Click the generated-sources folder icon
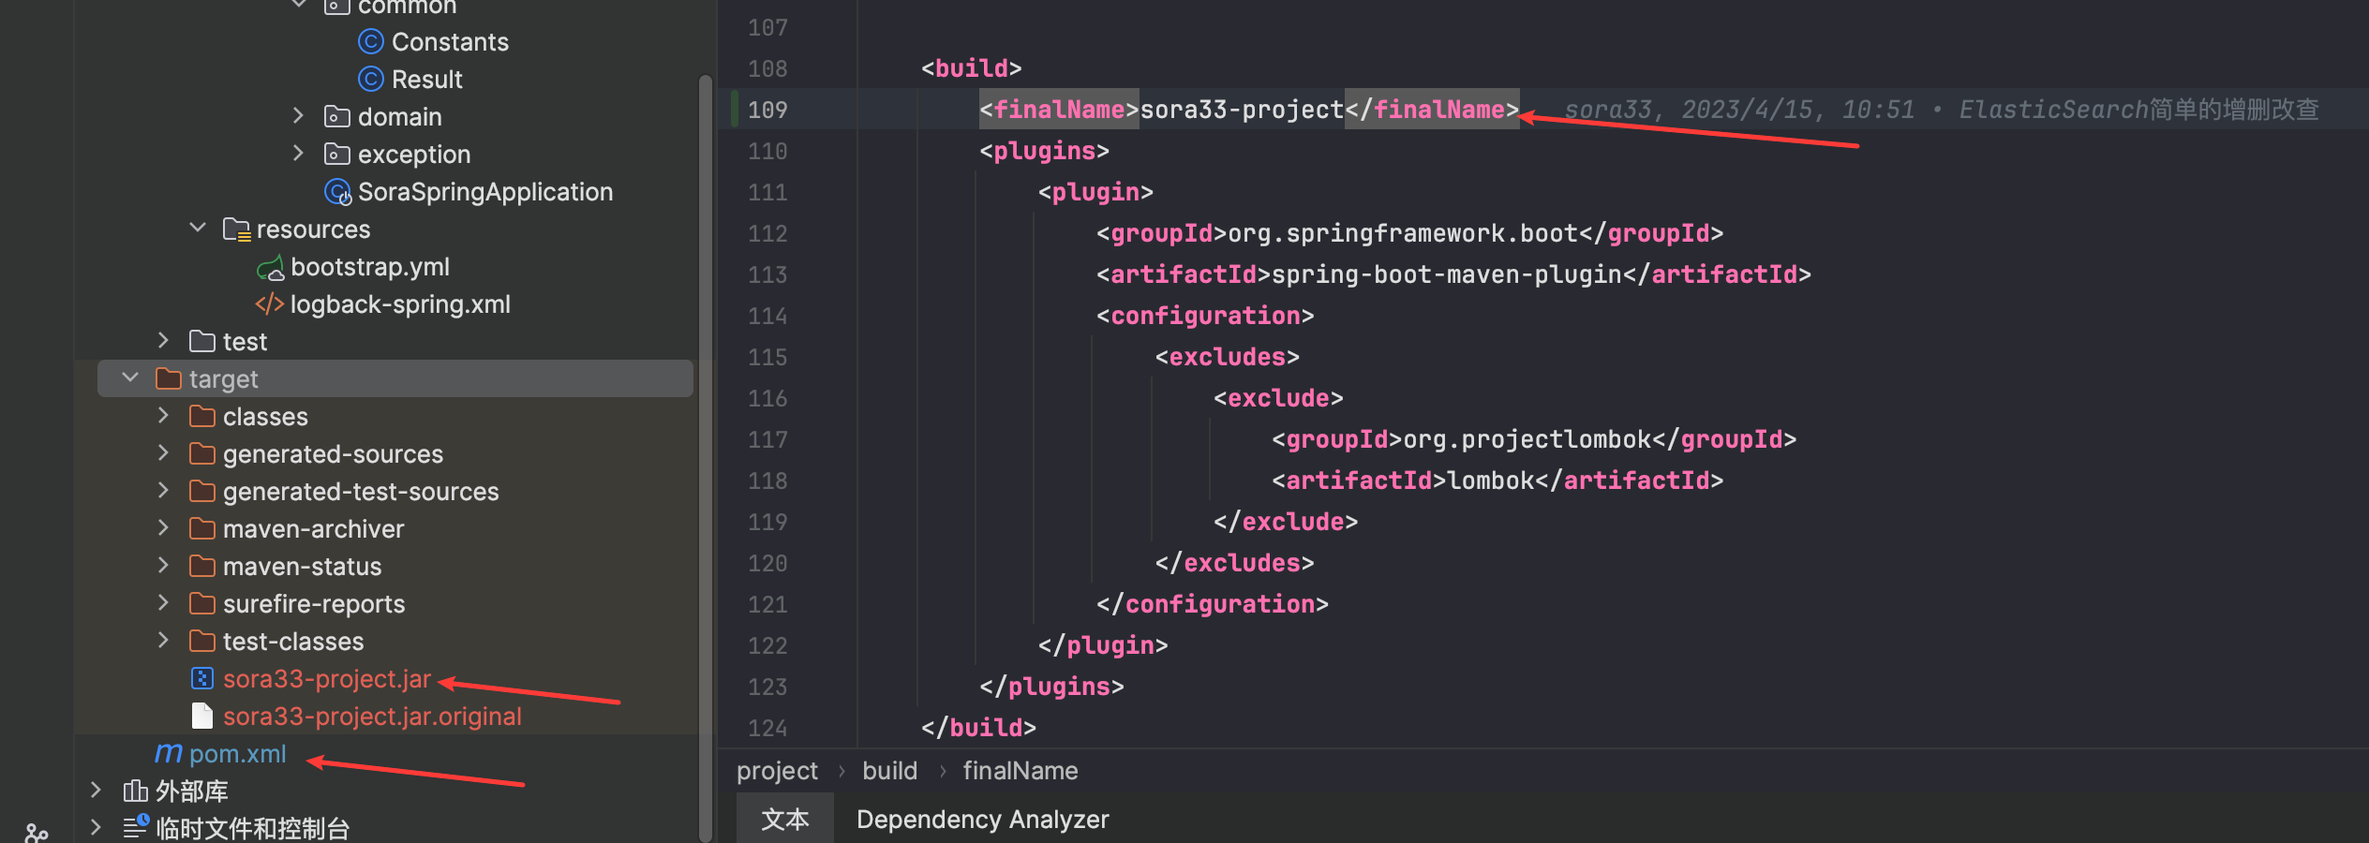2369x843 pixels. tap(201, 453)
